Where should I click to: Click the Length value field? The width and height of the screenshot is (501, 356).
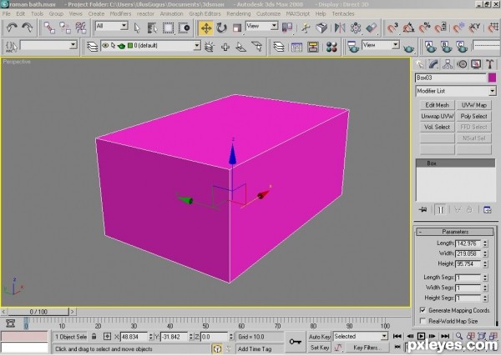pos(468,243)
